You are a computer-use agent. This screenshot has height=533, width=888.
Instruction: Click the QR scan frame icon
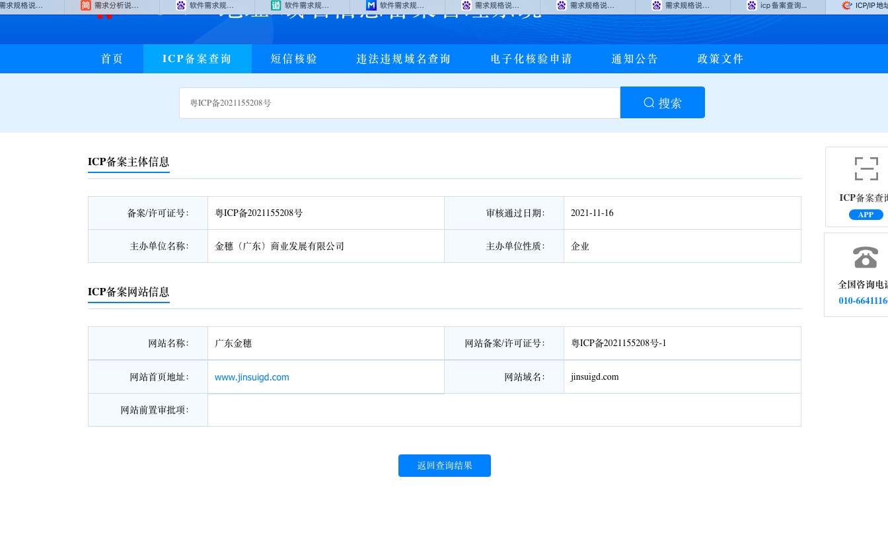point(866,168)
